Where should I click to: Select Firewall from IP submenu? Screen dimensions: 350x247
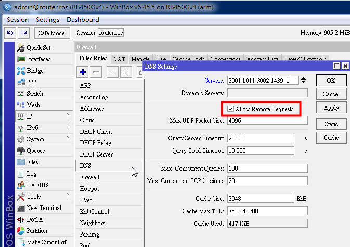point(109,177)
